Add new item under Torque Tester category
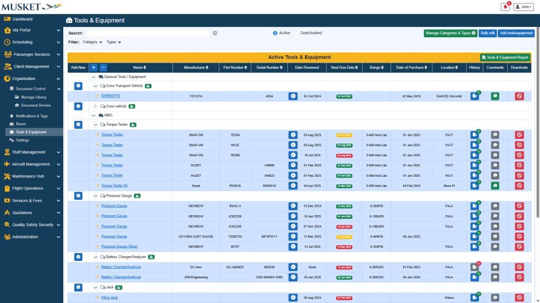This screenshot has width=540, height=303. (x=78, y=125)
